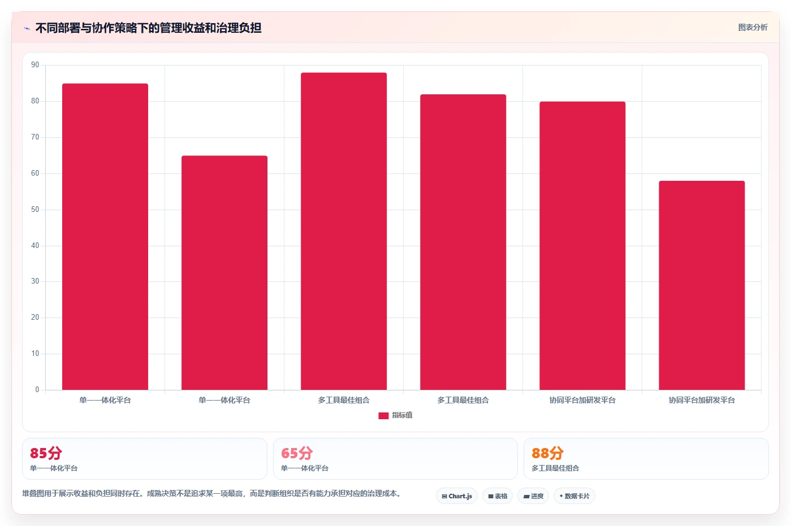Click the icon in the 进度 tag
The width and height of the screenshot is (791, 526).
pos(526,497)
